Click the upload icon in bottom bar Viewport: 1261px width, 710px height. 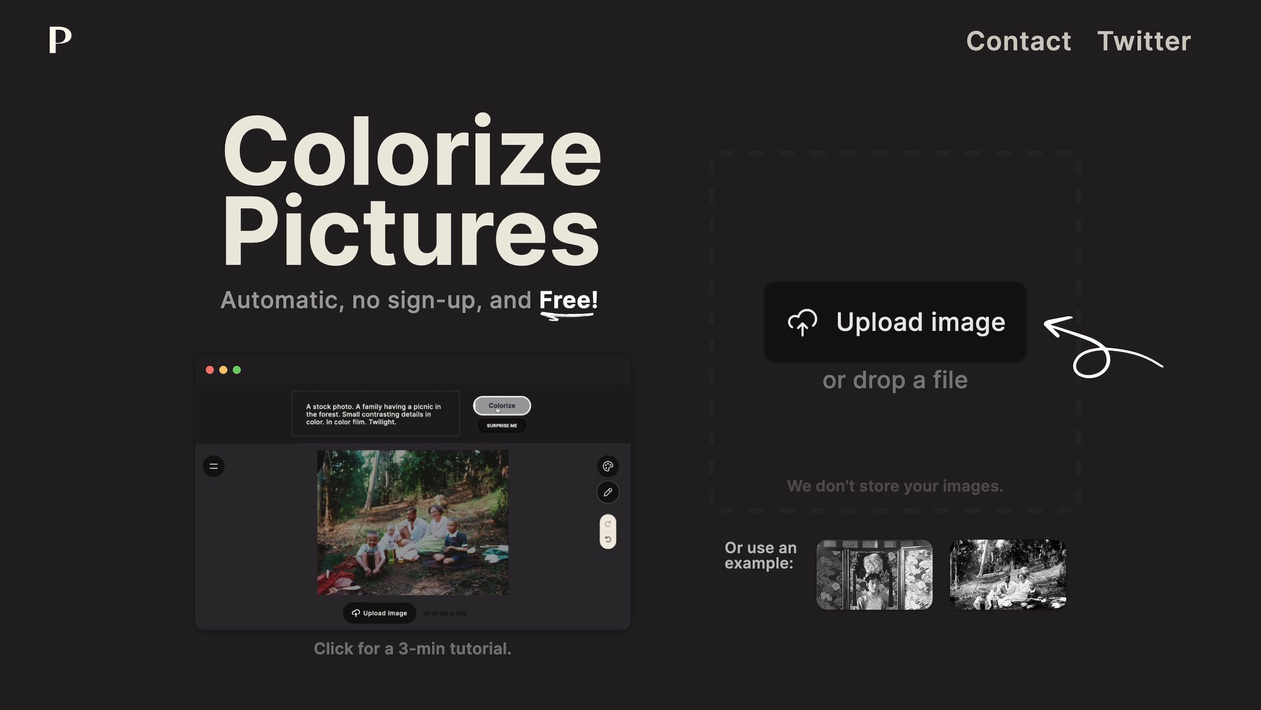pos(356,612)
